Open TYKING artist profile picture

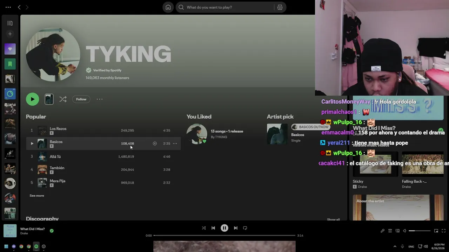coord(53,54)
